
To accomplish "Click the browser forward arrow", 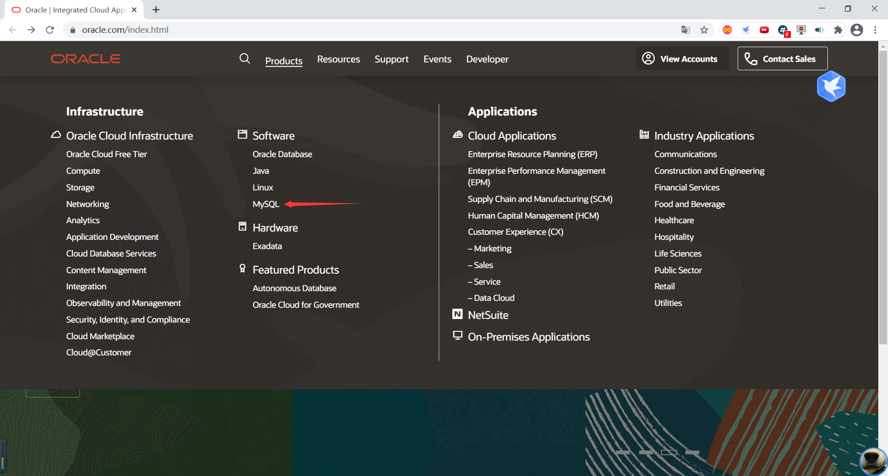I will [x=31, y=30].
